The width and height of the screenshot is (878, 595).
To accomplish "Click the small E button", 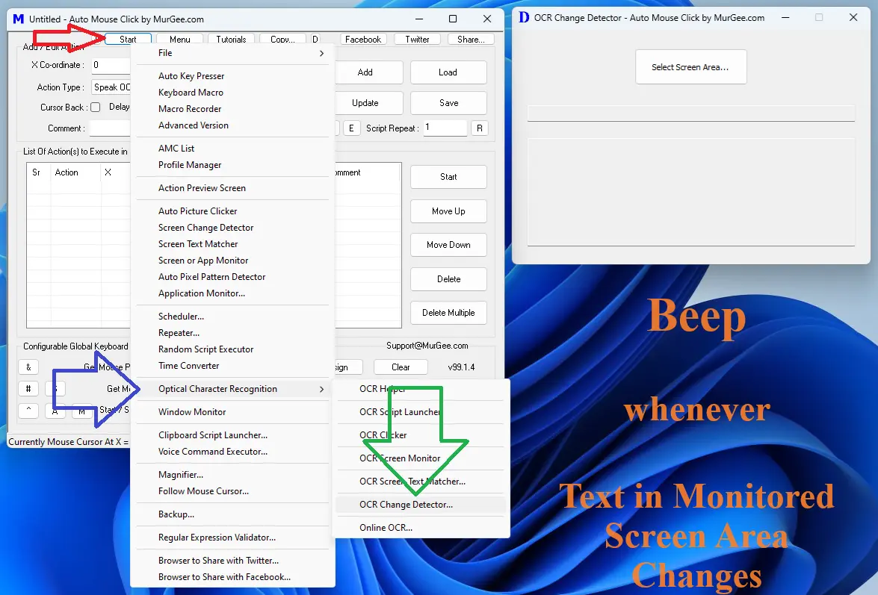I will pyautogui.click(x=351, y=128).
